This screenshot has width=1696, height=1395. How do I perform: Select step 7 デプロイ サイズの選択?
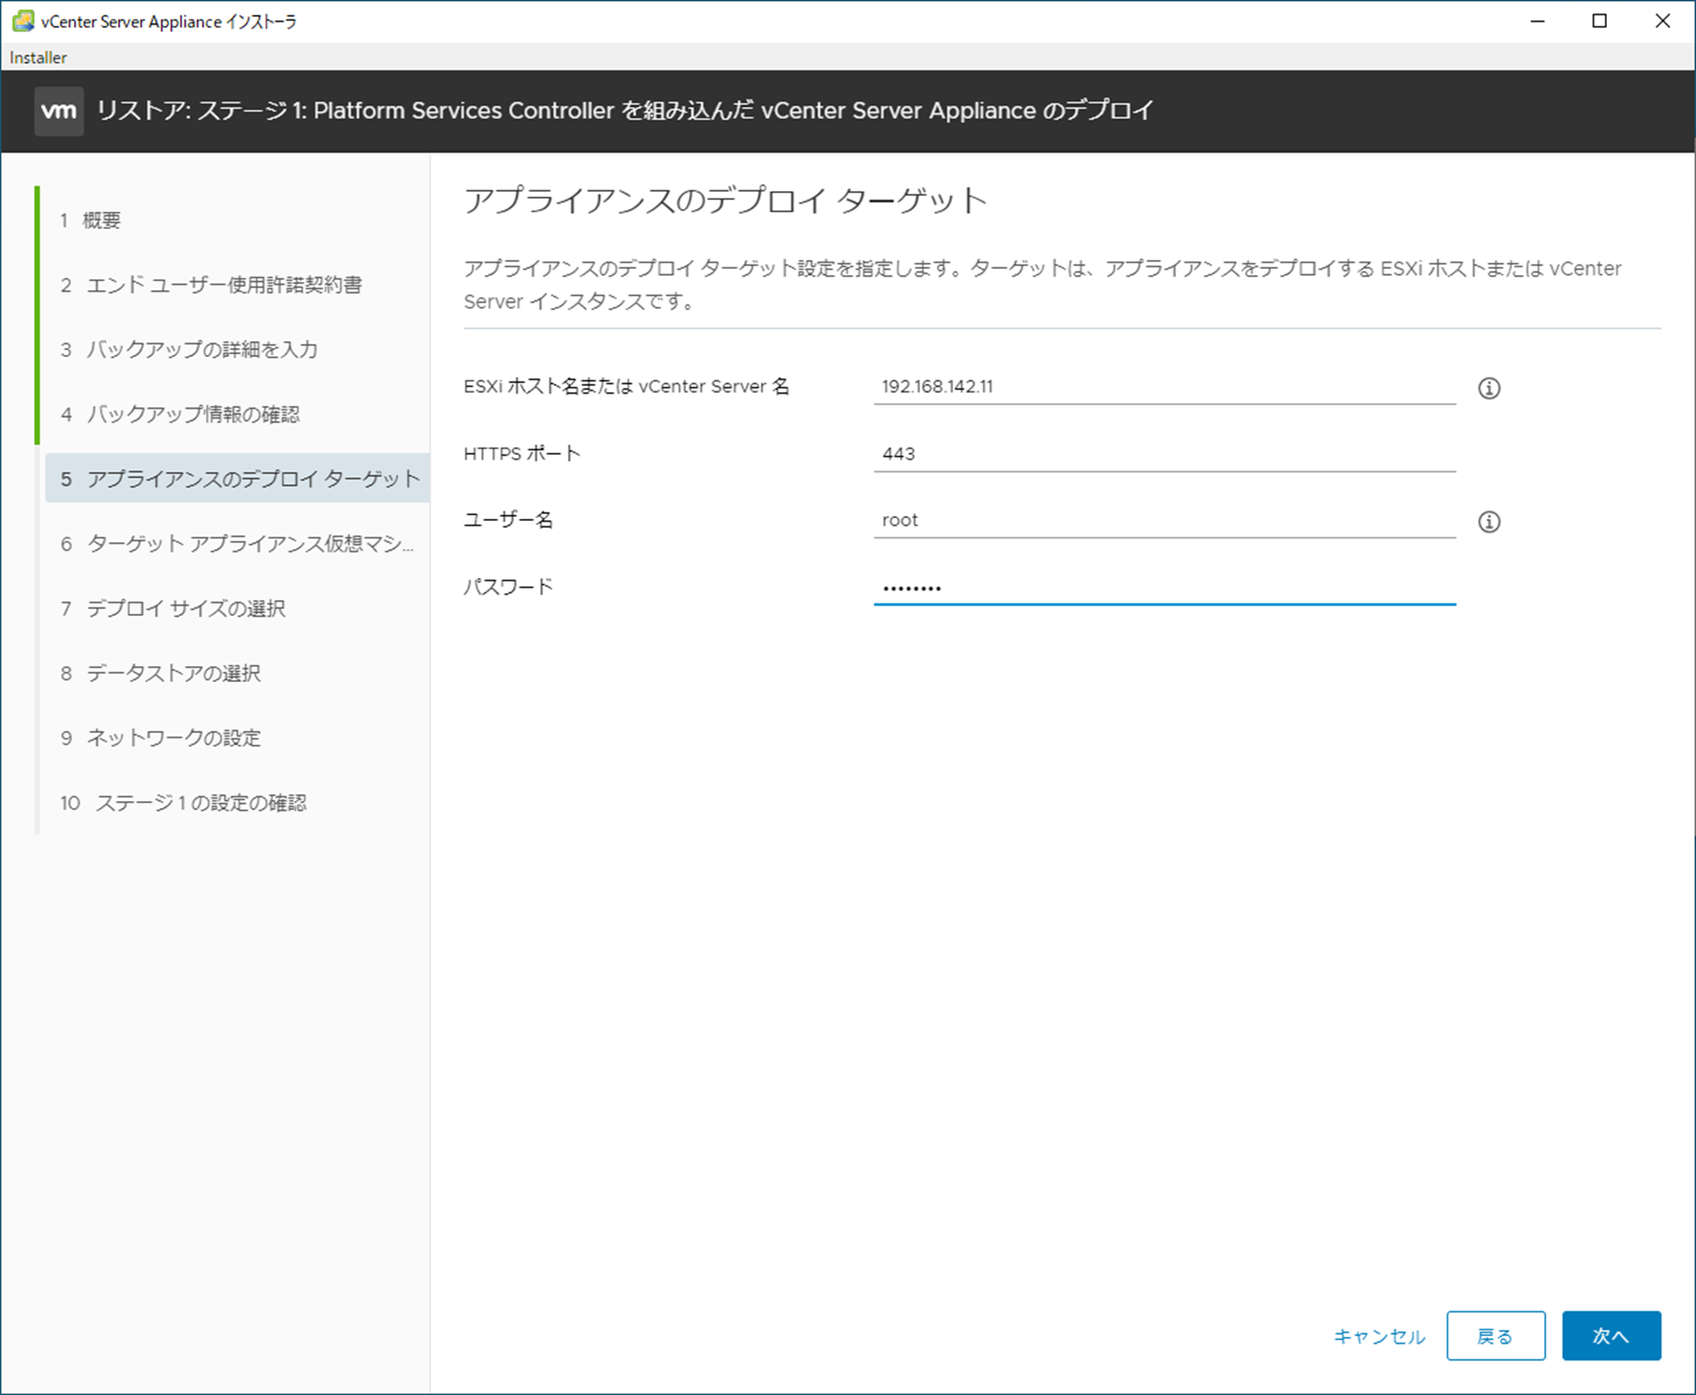click(x=185, y=608)
